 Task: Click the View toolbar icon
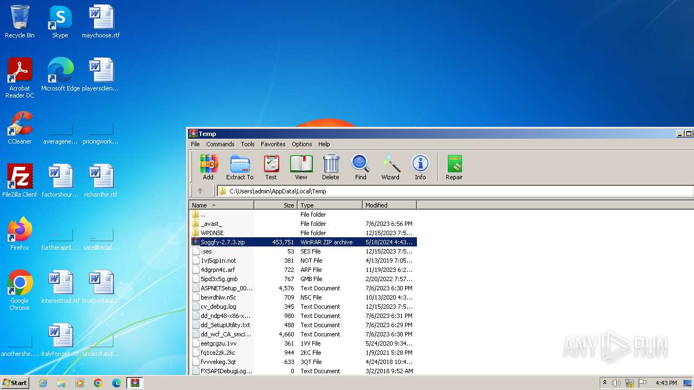301,167
